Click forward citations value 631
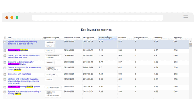The width and height of the screenshot is (195, 102). (120, 67)
